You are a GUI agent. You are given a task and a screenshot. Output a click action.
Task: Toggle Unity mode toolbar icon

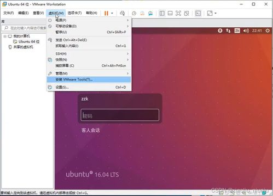click(x=187, y=13)
